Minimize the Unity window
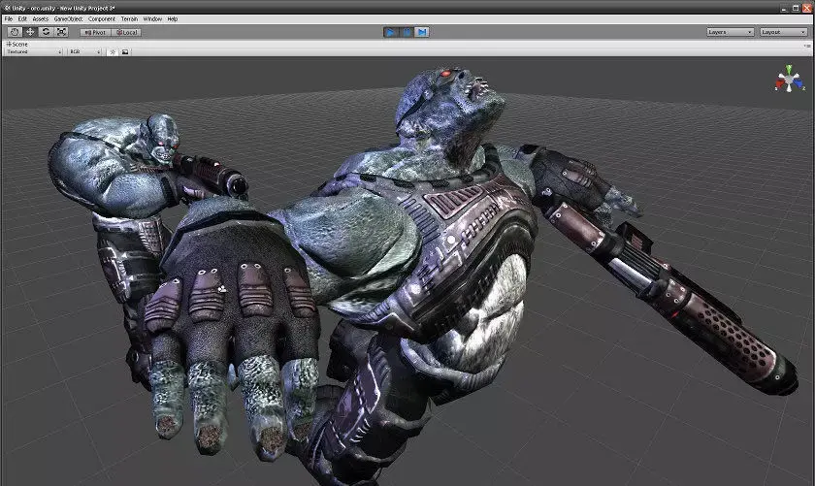 click(784, 8)
